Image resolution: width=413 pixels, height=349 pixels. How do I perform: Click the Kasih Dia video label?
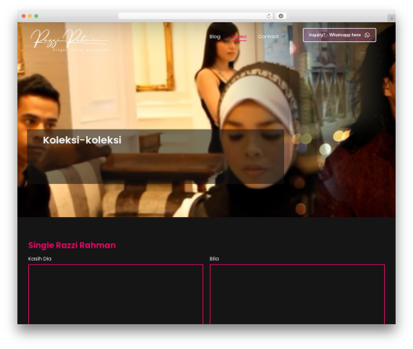pyautogui.click(x=40, y=258)
